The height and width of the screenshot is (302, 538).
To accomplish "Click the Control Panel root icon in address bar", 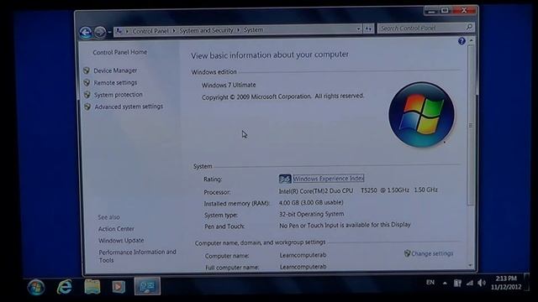I will 119,31.
